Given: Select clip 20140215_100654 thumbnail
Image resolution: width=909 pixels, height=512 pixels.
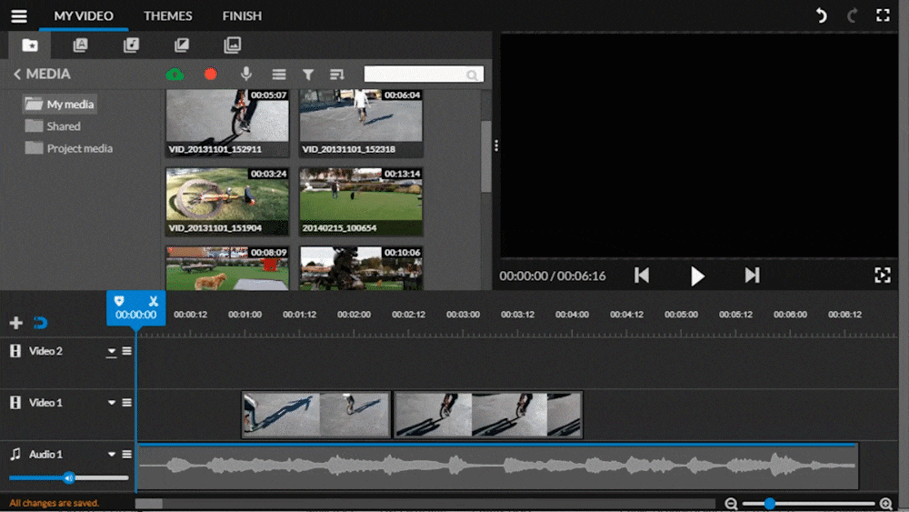Looking at the screenshot, I should pos(361,201).
